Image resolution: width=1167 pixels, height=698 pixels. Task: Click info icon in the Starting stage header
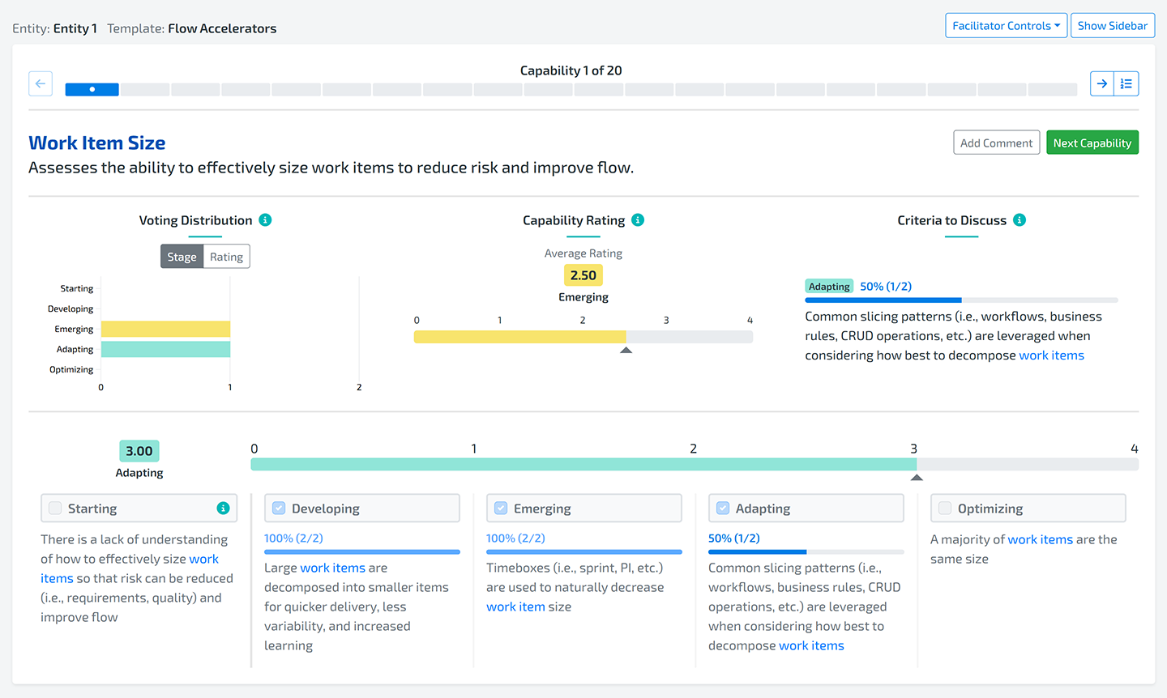pyautogui.click(x=223, y=509)
